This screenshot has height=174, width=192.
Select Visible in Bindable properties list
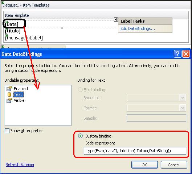click(19, 100)
